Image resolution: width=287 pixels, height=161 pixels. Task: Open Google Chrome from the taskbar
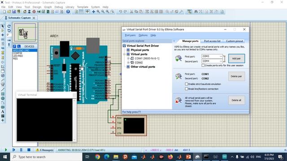(97, 157)
